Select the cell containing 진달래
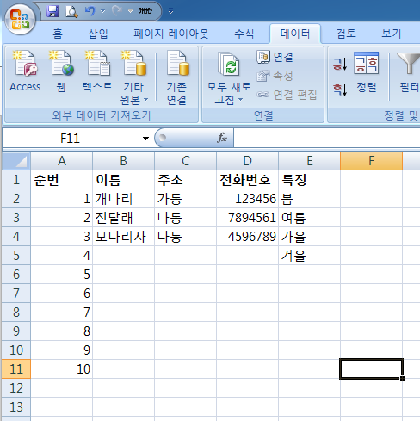 click(x=124, y=218)
